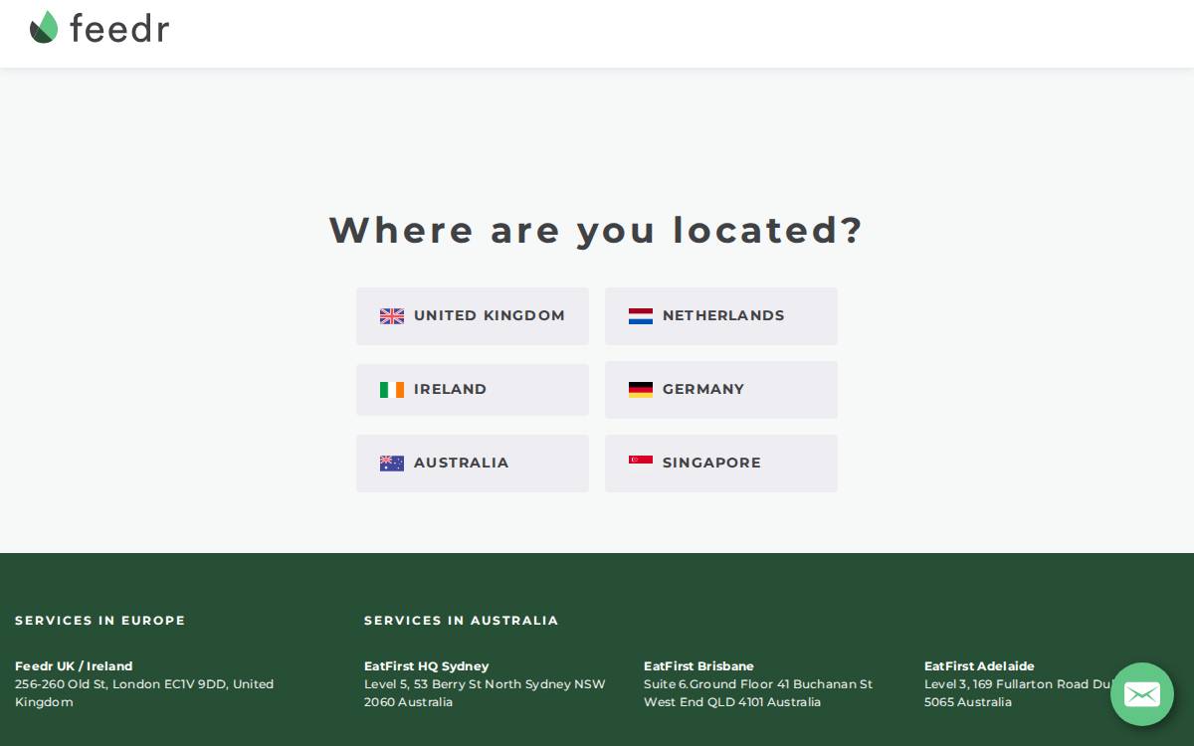Click the Netherlands flag icon
Screen dimensions: 1194x746
click(641, 316)
